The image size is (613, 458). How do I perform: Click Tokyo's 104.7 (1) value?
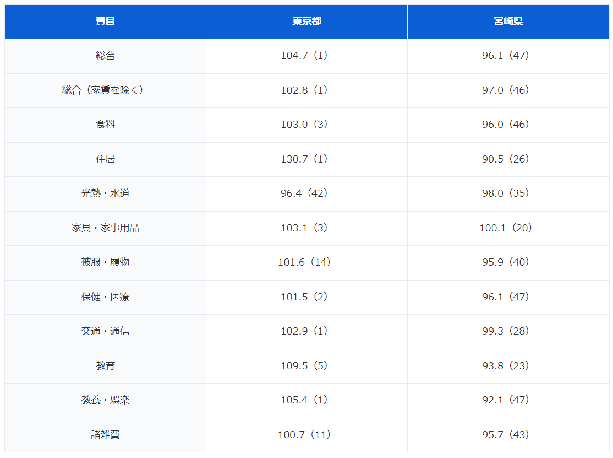click(x=306, y=56)
